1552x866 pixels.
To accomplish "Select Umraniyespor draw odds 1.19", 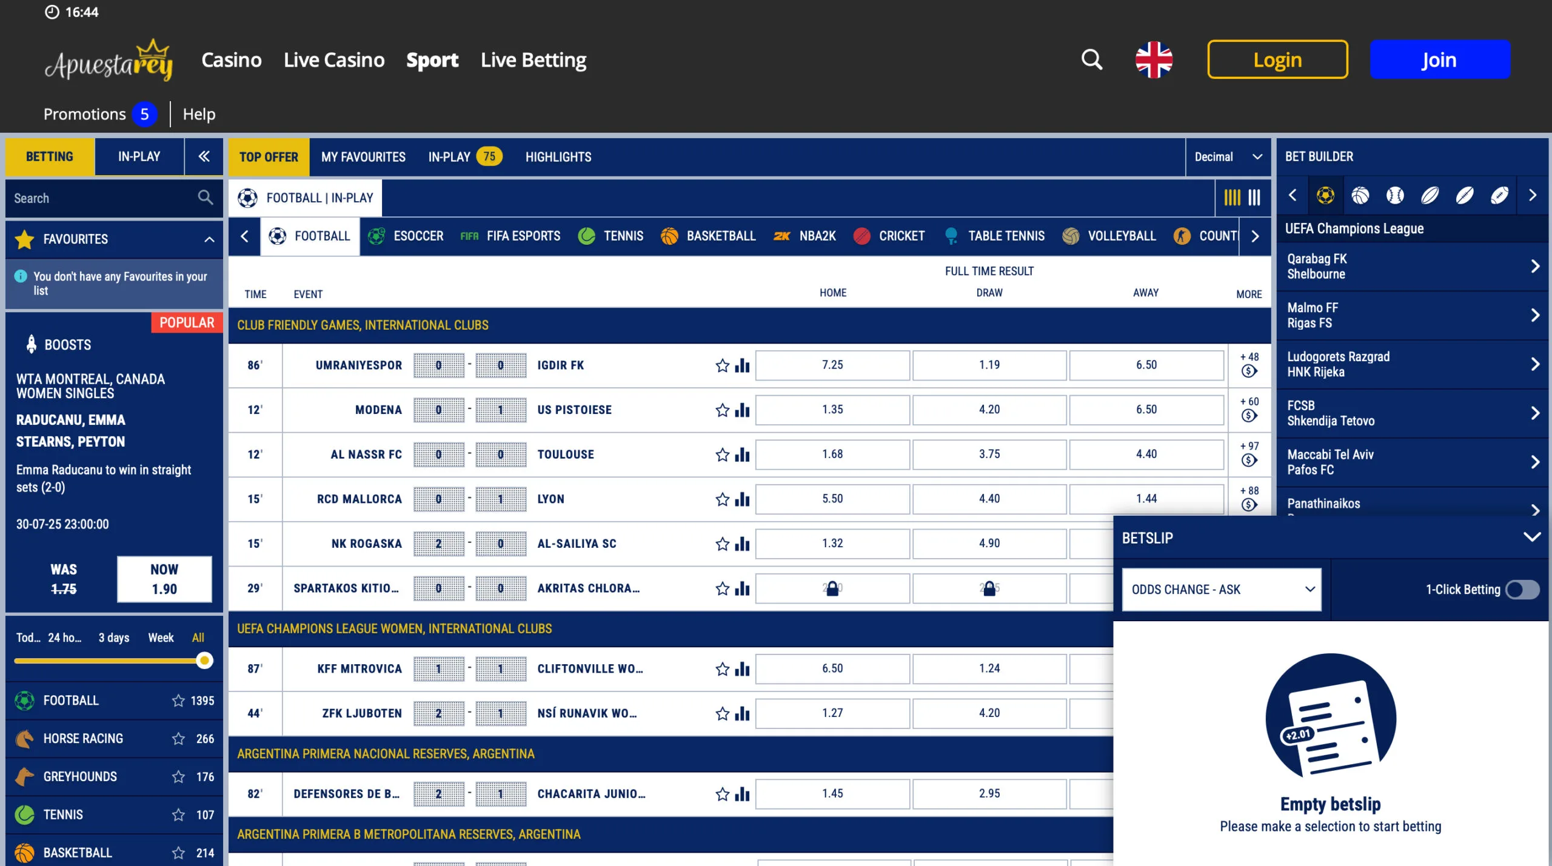I will [x=989, y=365].
